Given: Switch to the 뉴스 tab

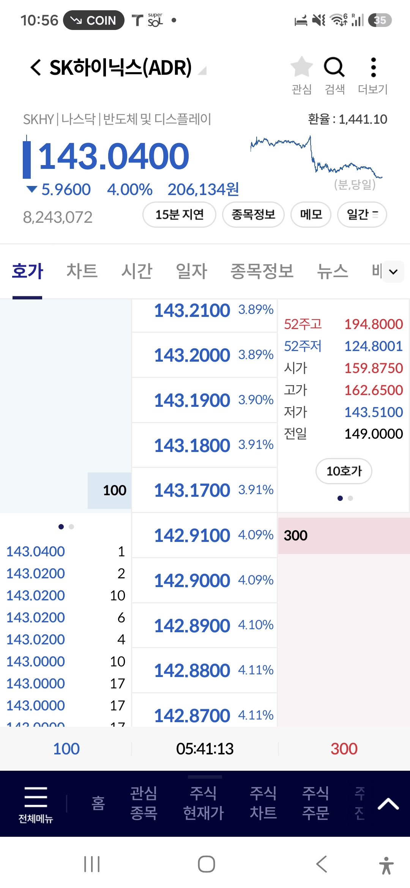Looking at the screenshot, I should coord(333,271).
